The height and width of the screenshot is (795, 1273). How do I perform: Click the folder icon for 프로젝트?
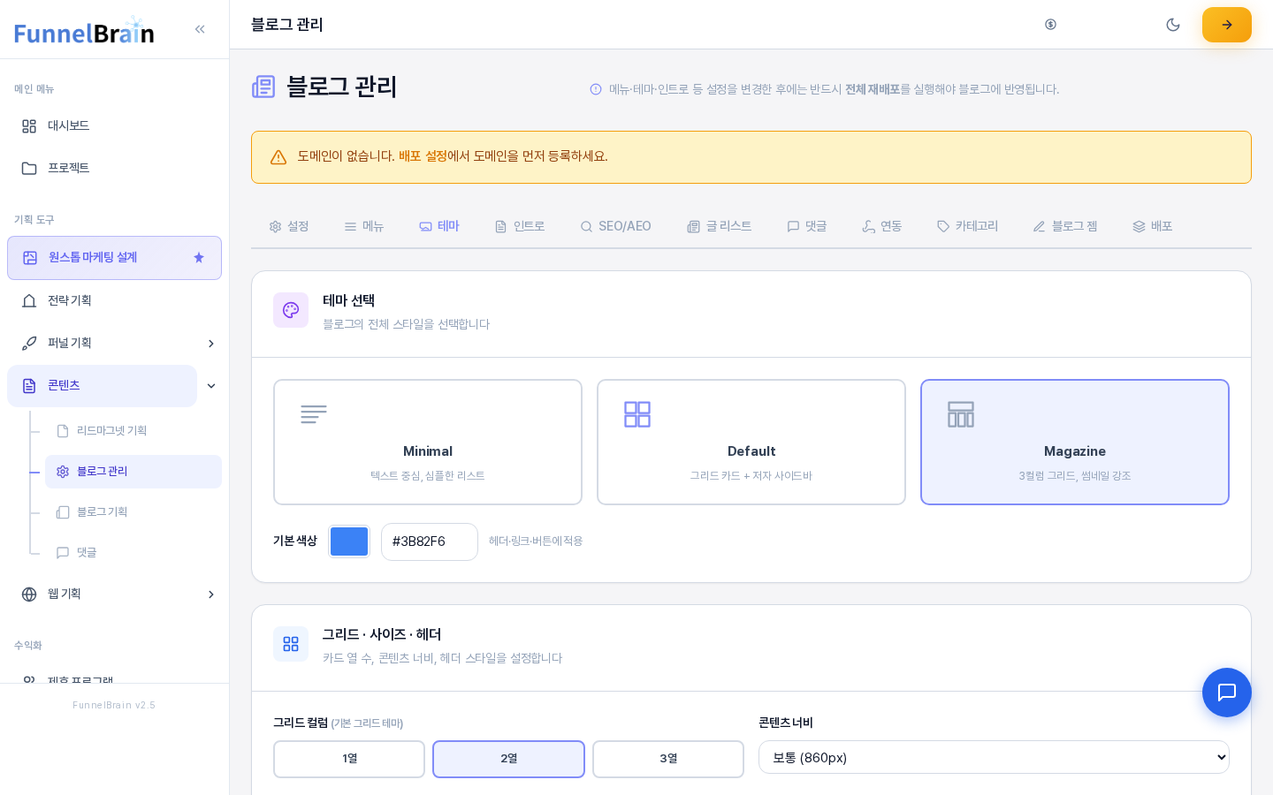29,169
